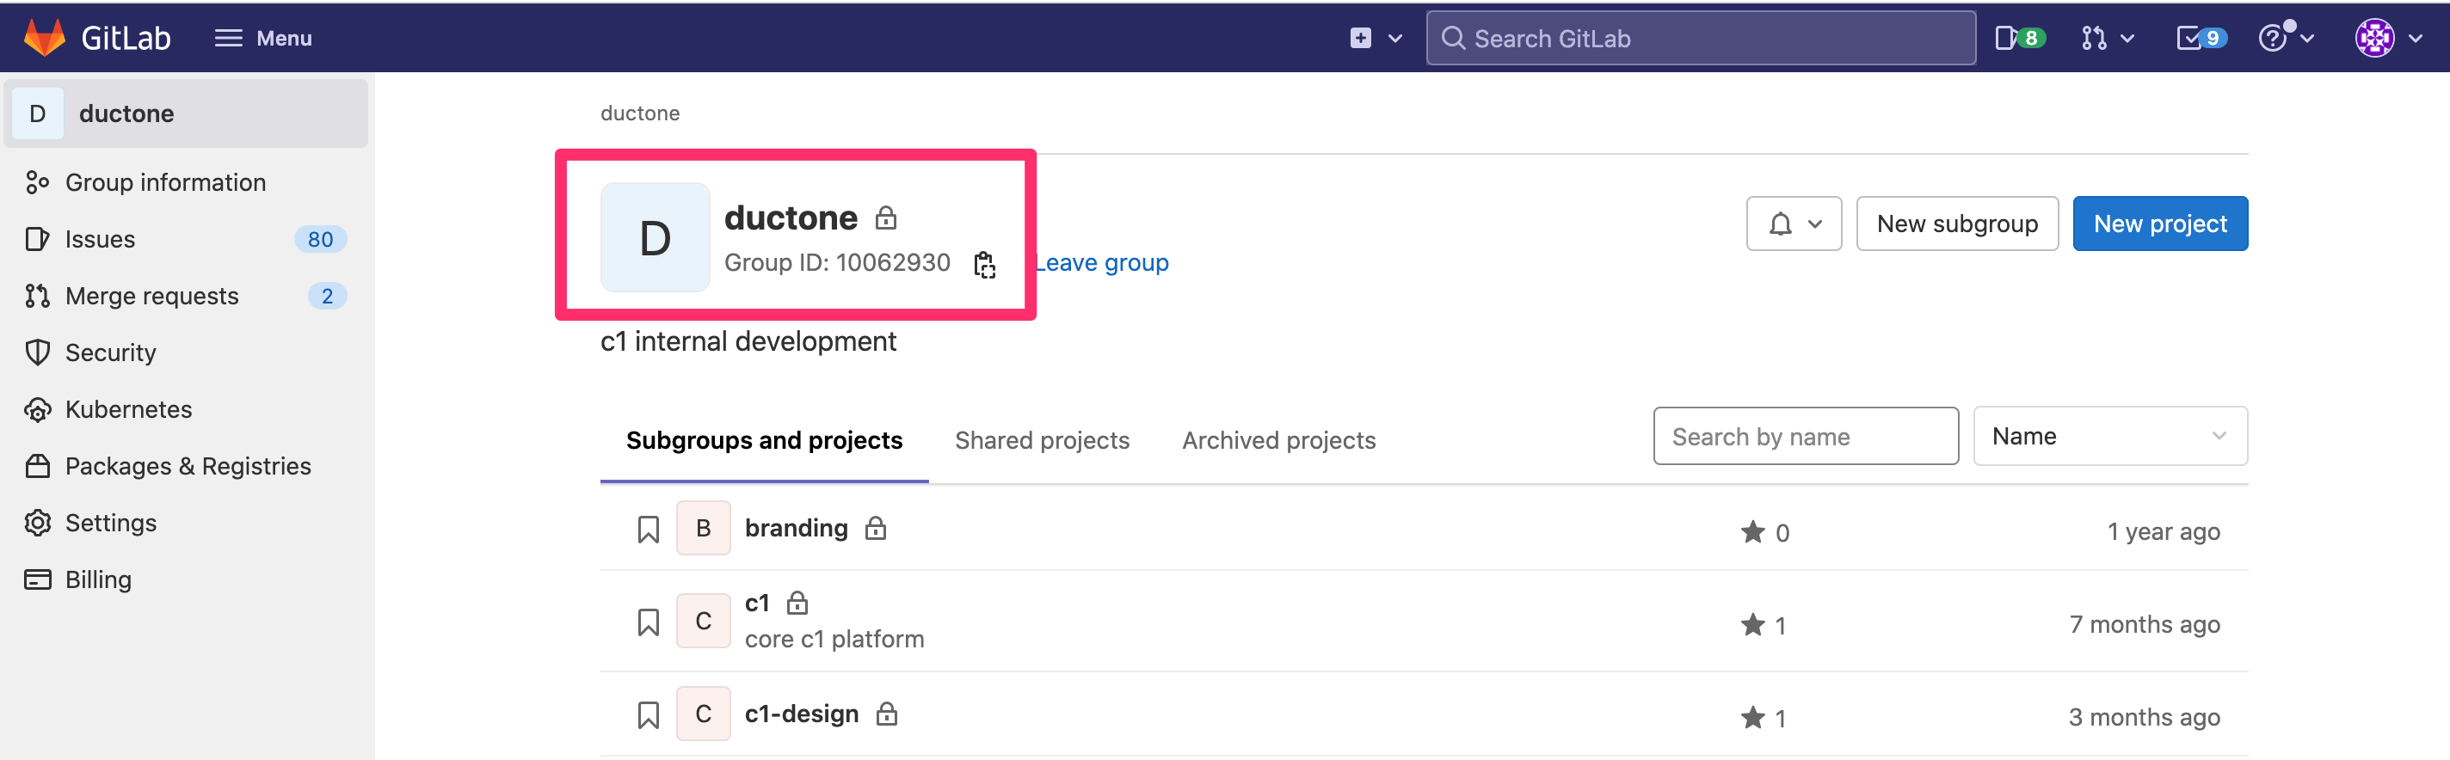Open the merge requests top bar dropdown
Screen dimensions: 2450x760
click(2107, 38)
